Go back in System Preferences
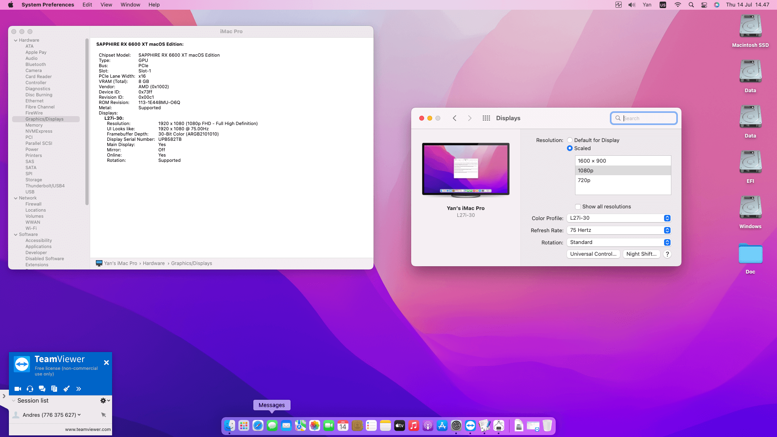The image size is (777, 437). pyautogui.click(x=455, y=118)
